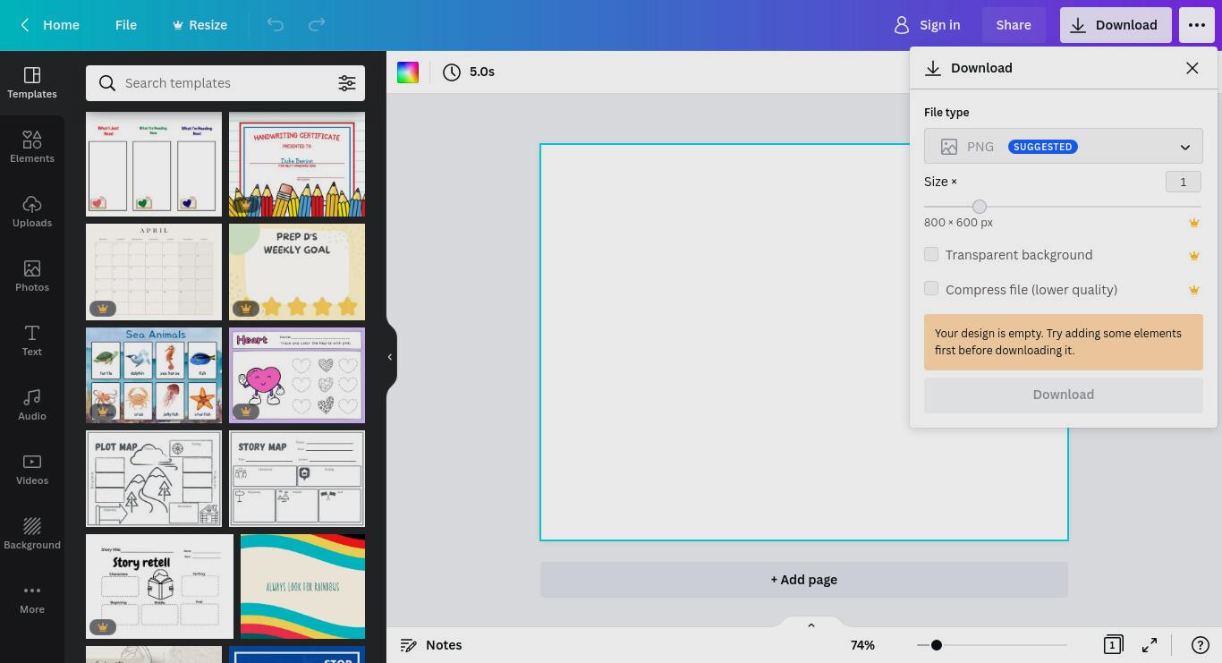Image resolution: width=1222 pixels, height=663 pixels.
Task: Open the Resize menu
Action: (x=199, y=25)
